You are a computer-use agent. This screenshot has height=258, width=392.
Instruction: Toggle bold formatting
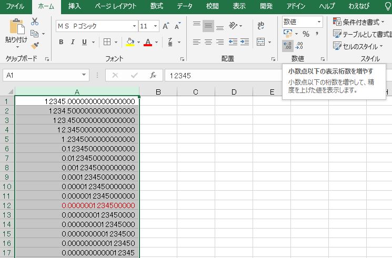[x=61, y=42]
